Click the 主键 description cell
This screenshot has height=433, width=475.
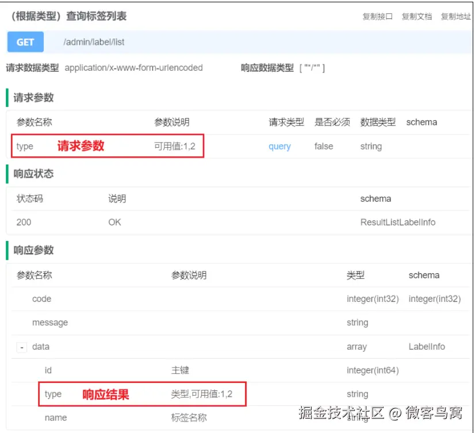point(180,370)
